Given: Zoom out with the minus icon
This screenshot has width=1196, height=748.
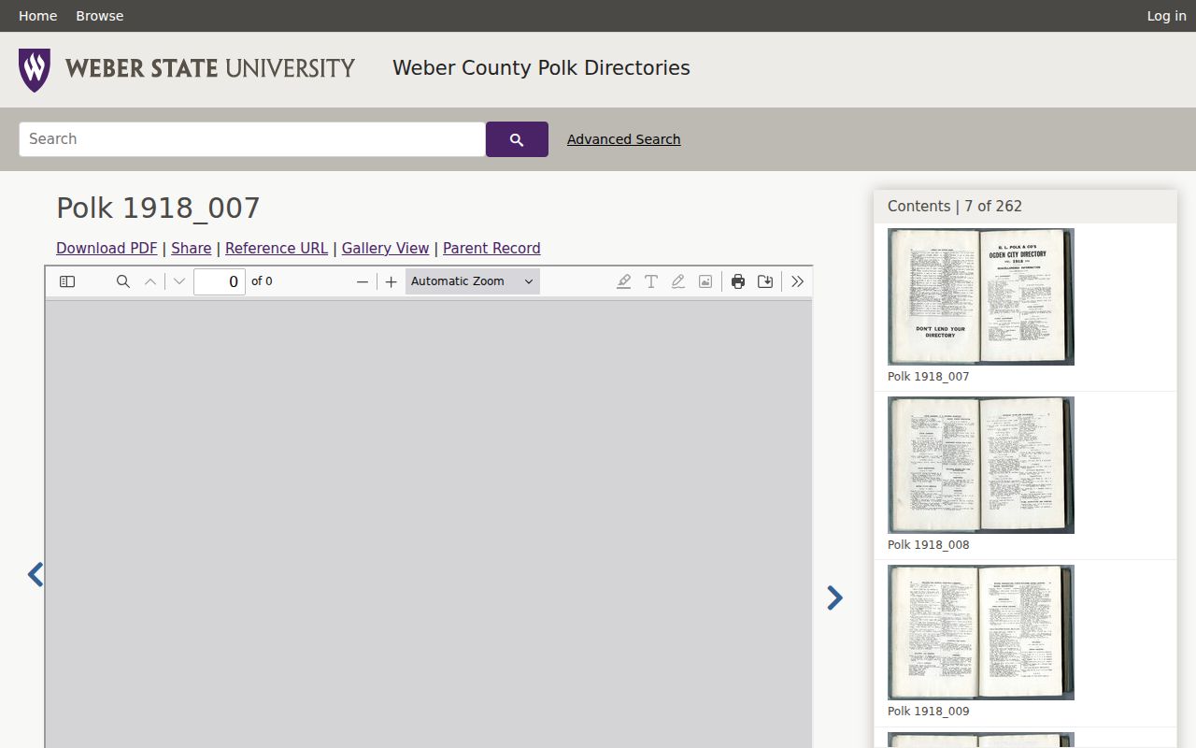Looking at the screenshot, I should click(363, 281).
